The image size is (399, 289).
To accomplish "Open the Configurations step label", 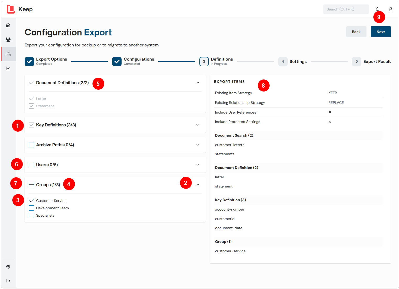I will pos(139,59).
